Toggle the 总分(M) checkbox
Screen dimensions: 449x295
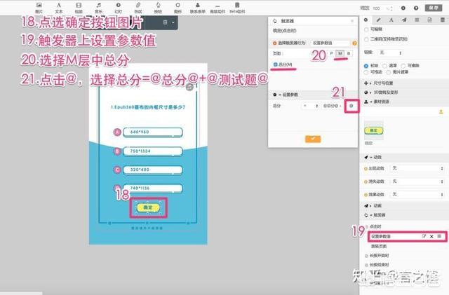(x=276, y=64)
